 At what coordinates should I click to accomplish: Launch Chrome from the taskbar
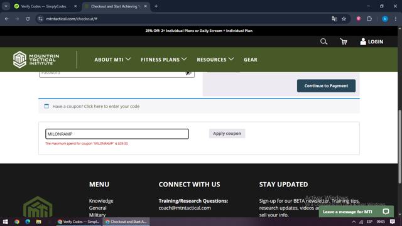point(17,222)
